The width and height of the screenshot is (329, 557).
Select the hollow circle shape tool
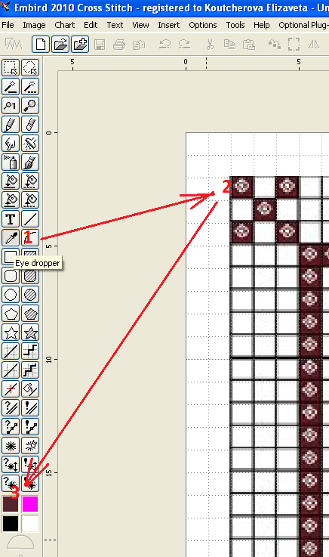(x=11, y=295)
